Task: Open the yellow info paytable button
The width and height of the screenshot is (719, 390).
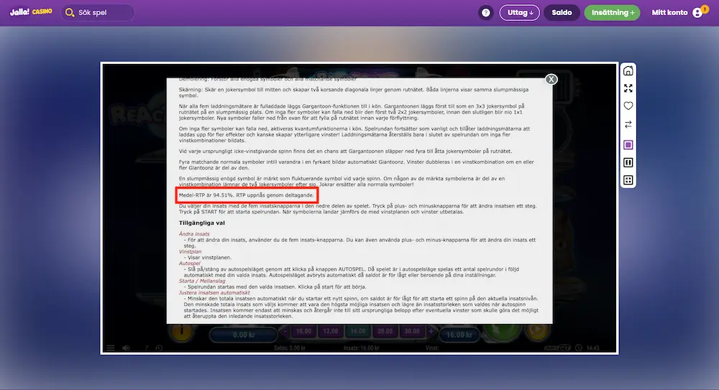Action: click(182, 333)
